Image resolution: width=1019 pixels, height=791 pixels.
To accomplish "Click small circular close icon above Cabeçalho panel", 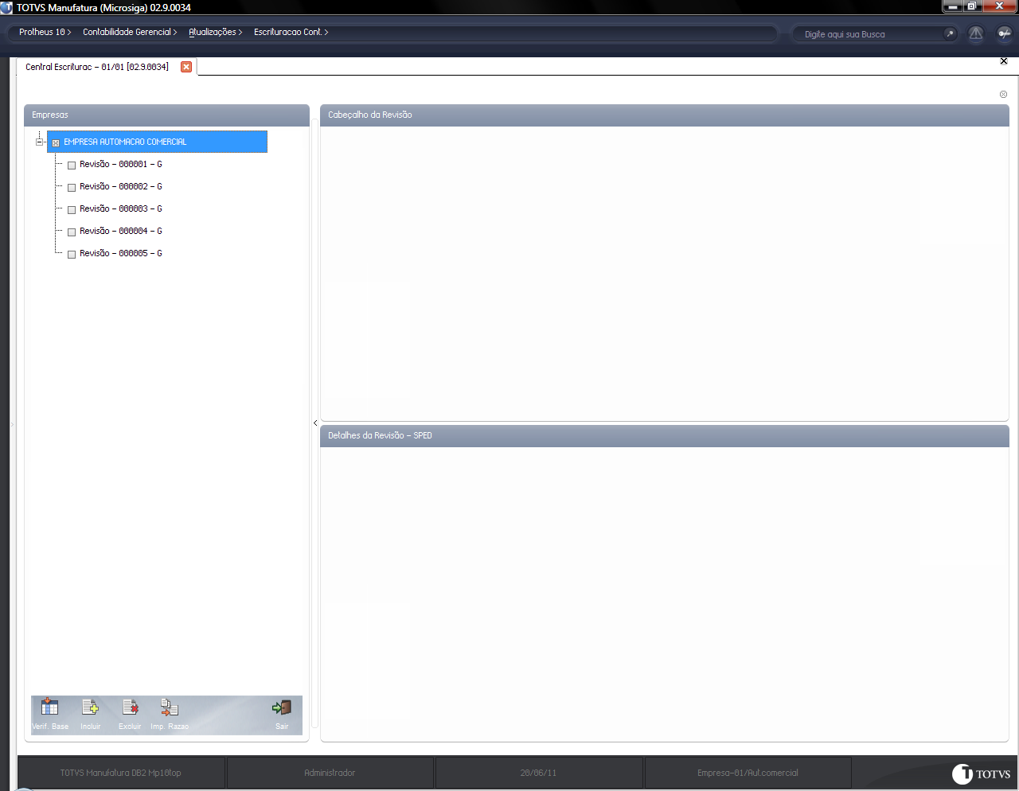I will point(1003,94).
